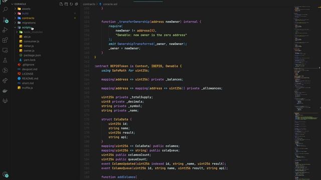Open LICENSE file
The height and width of the screenshot is (180, 321).
tap(28, 74)
